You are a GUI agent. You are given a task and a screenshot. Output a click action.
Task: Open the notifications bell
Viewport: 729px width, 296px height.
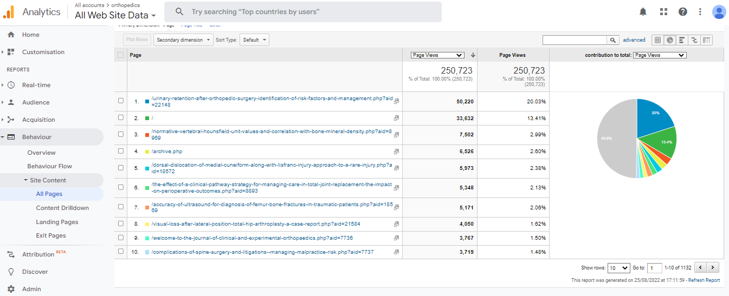[643, 12]
